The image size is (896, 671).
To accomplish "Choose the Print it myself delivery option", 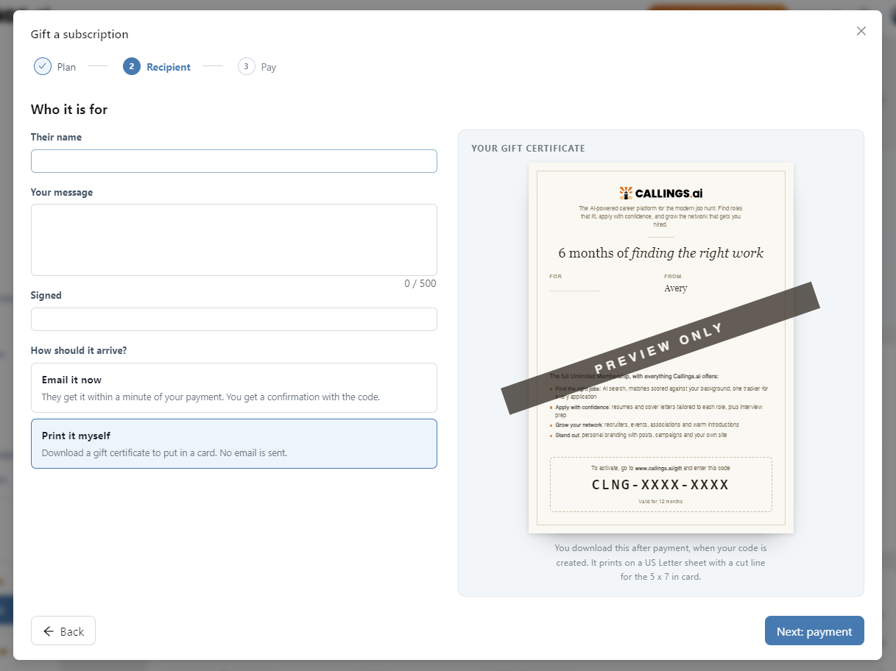I will pos(234,444).
